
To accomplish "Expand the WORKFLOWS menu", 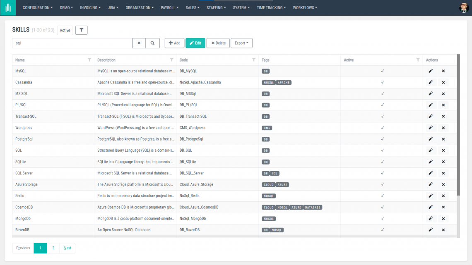I will tap(305, 7).
